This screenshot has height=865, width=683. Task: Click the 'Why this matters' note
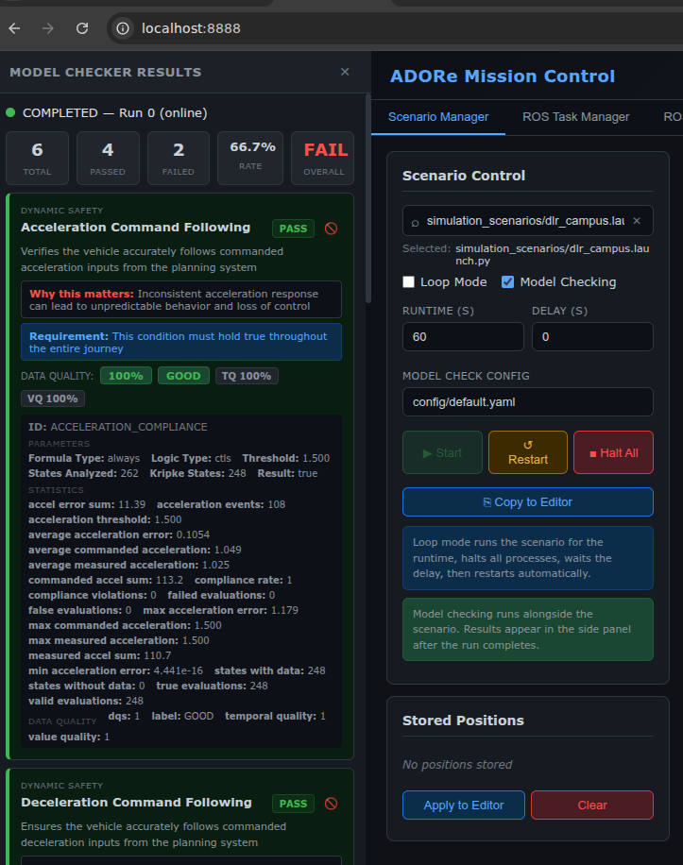[181, 299]
